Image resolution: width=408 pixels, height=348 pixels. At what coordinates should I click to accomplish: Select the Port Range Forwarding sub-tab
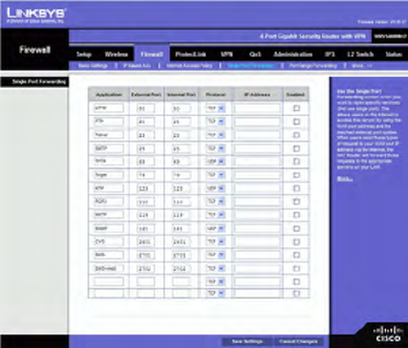pos(313,66)
